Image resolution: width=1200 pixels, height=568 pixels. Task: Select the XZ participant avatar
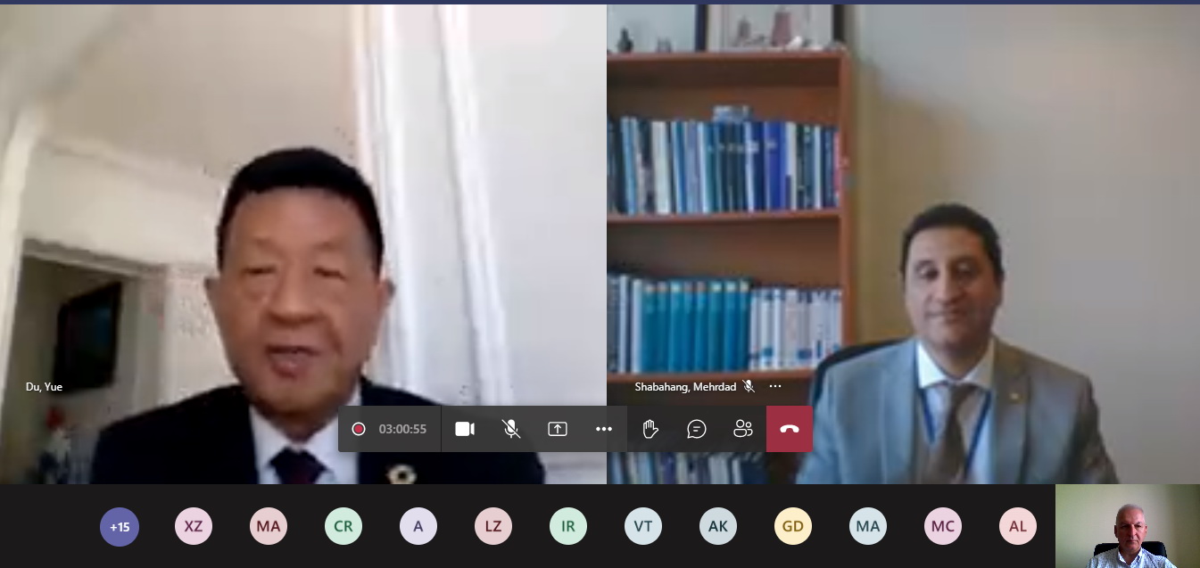tap(194, 526)
